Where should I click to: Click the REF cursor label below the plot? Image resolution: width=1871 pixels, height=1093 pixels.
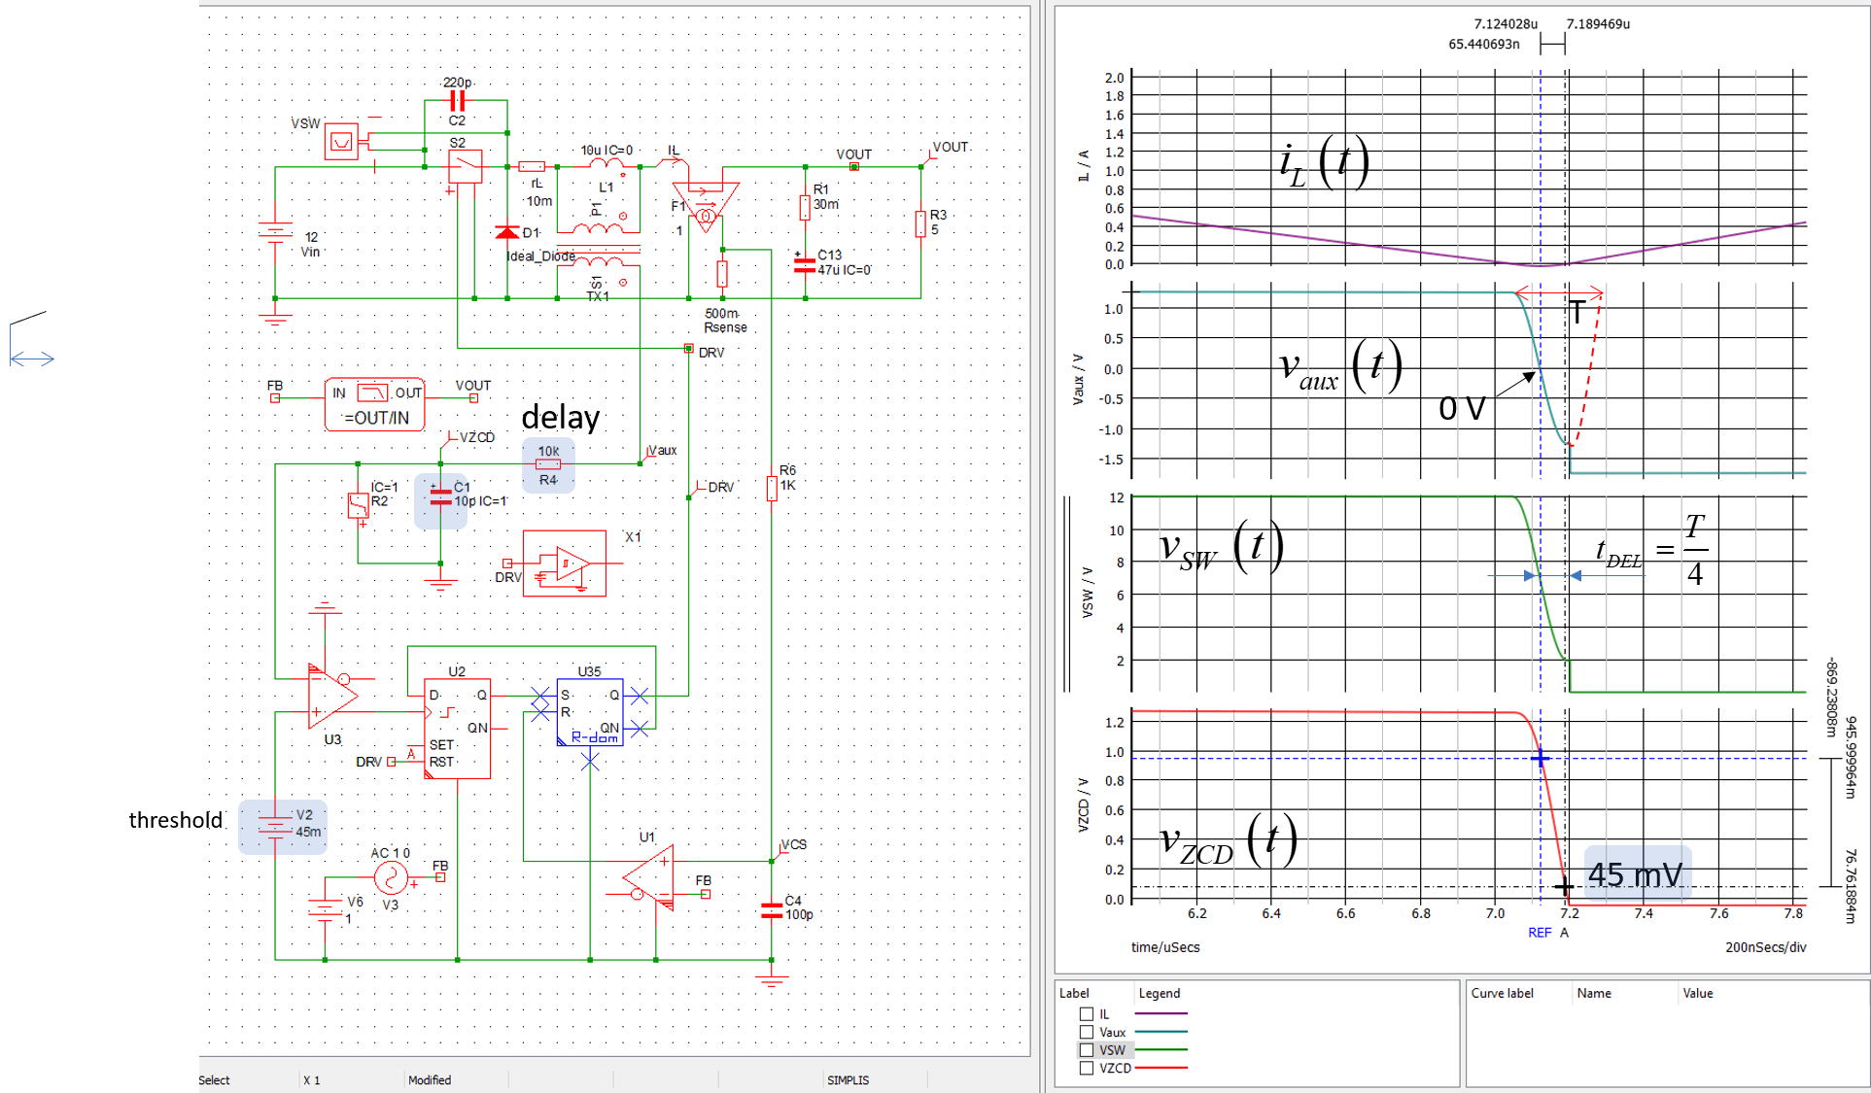1539,933
